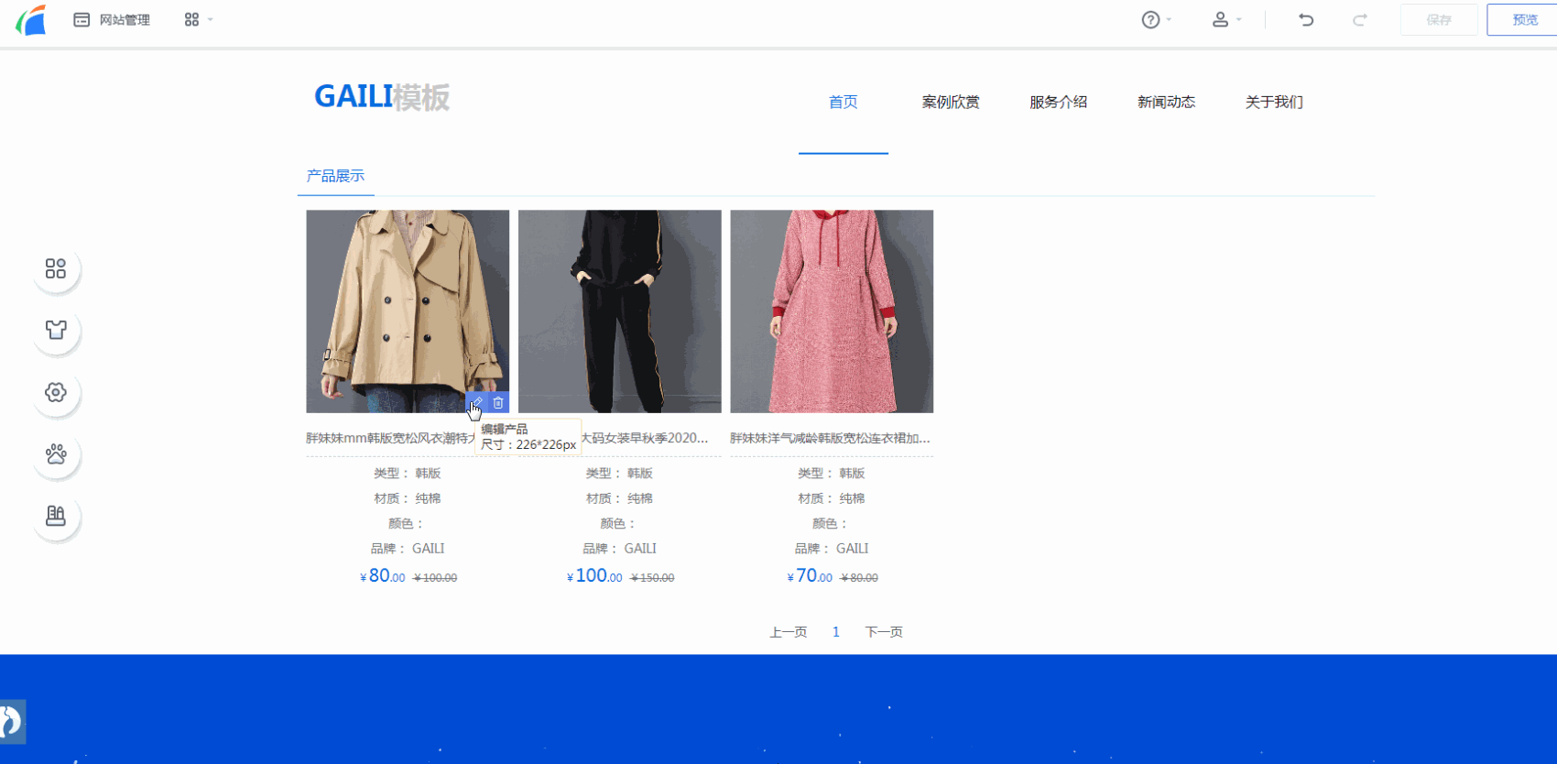Click the struck-through ¥80.00 original price
The image size is (1557, 764).
pos(859,578)
